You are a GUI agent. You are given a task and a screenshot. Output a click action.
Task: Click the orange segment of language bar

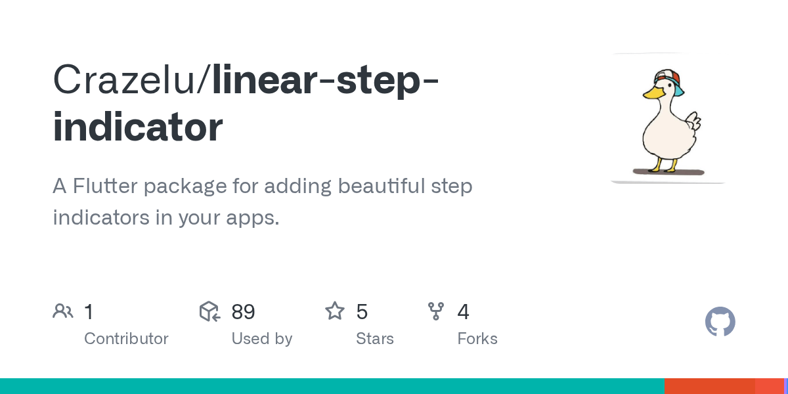pos(709,386)
